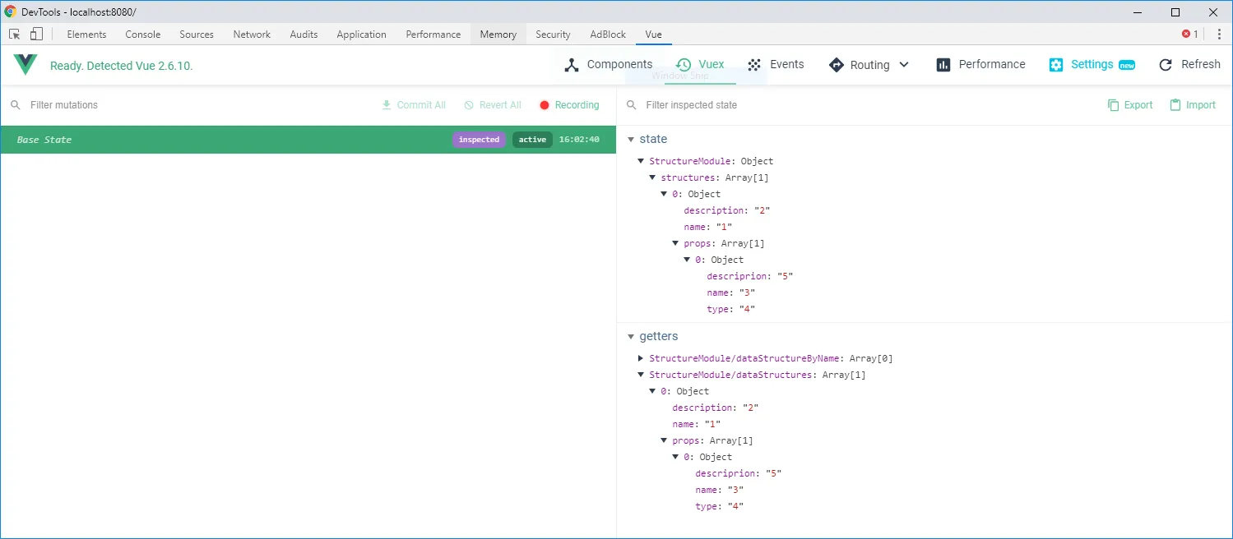This screenshot has height=539, width=1233.
Task: Collapse 0: Object under dataStructures getter
Action: coord(653,391)
